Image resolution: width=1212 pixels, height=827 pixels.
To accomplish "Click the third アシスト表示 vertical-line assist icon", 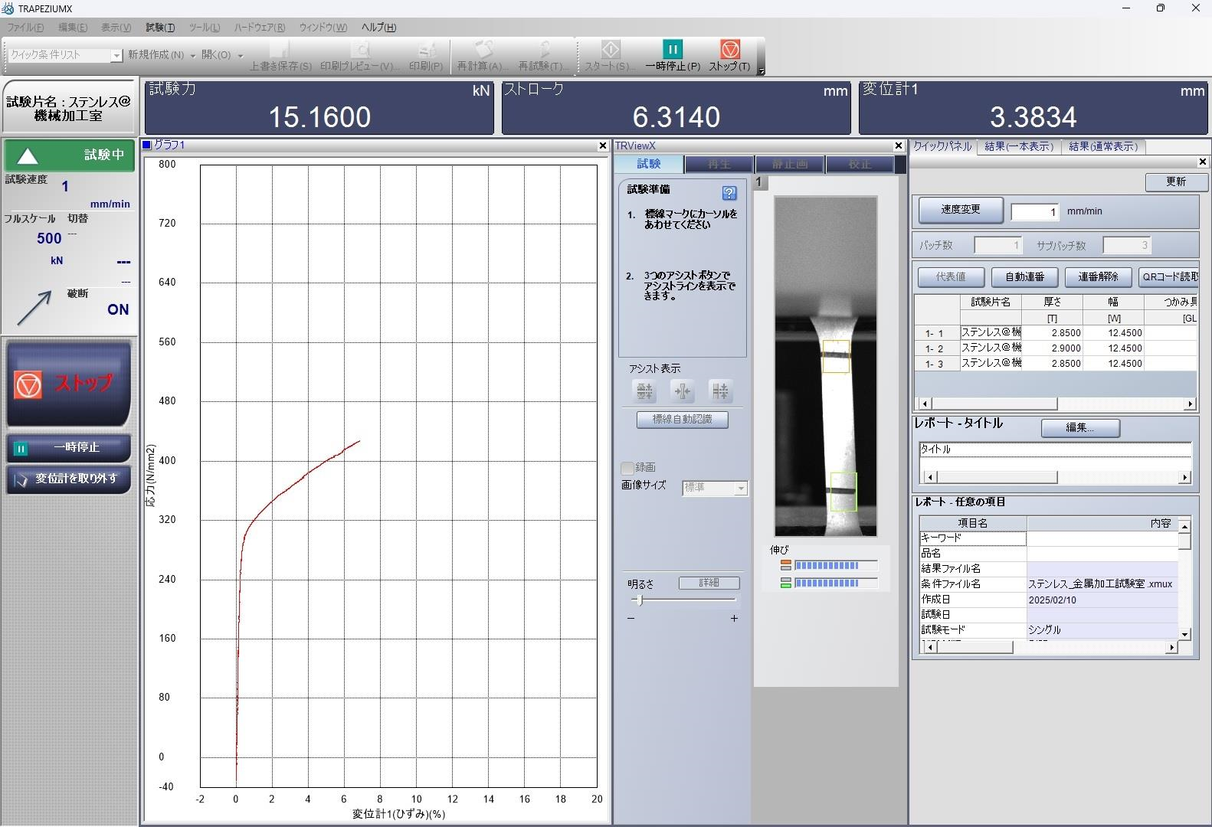I will [719, 391].
